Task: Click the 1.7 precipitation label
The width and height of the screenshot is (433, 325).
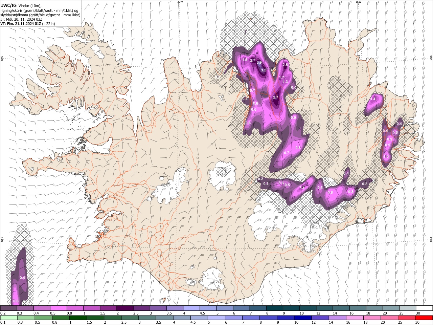Action: (281, 77)
